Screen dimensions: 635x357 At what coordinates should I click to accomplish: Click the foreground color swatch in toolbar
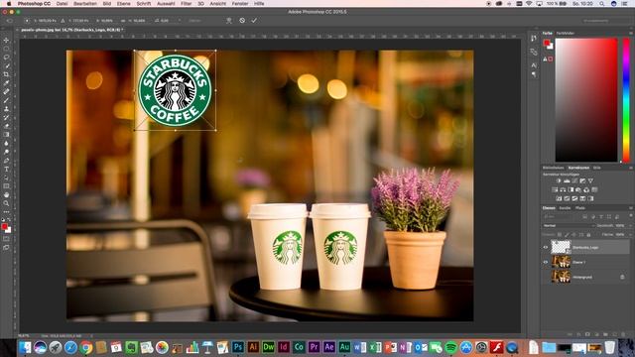click(x=4, y=227)
